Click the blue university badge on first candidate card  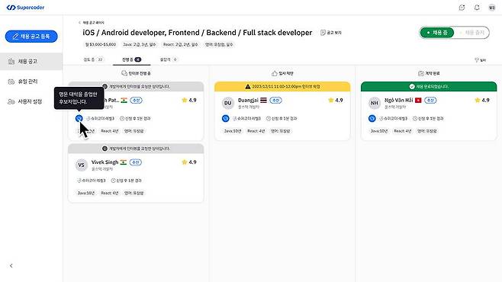(x=79, y=118)
